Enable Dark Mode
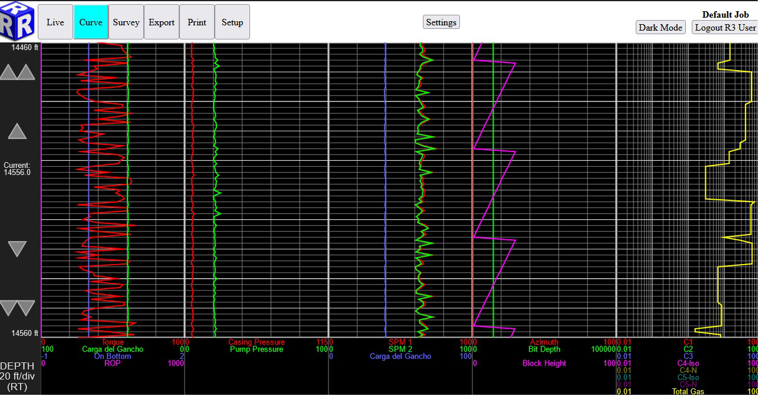759x396 pixels. click(x=661, y=28)
